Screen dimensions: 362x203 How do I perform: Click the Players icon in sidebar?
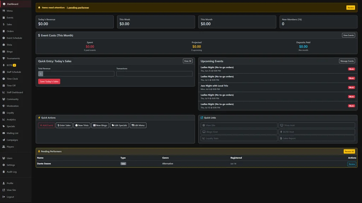pos(4,147)
